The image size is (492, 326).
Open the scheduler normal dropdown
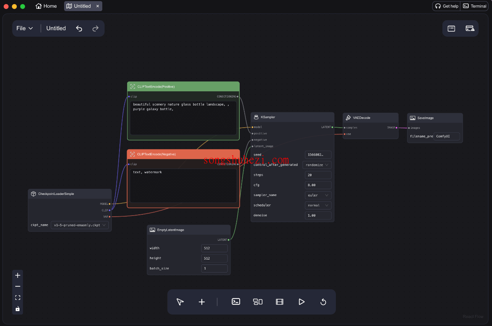(x=318, y=205)
